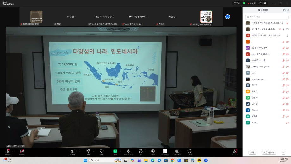Toggle video icon of 26-2/황민희/화성시
This screenshot has width=291, height=164.
tap(287, 54)
